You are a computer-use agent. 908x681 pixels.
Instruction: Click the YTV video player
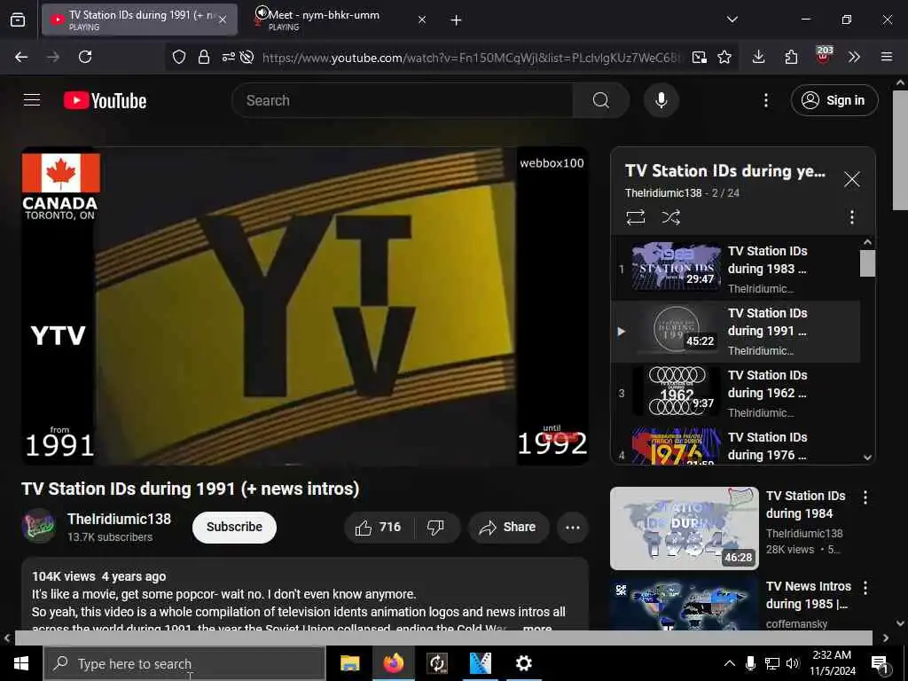(305, 306)
